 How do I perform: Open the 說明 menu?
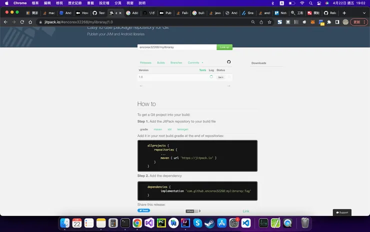142,3
